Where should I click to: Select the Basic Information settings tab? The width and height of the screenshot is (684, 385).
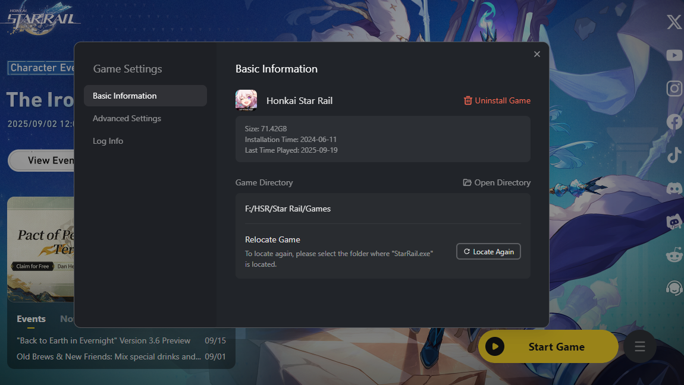click(145, 96)
